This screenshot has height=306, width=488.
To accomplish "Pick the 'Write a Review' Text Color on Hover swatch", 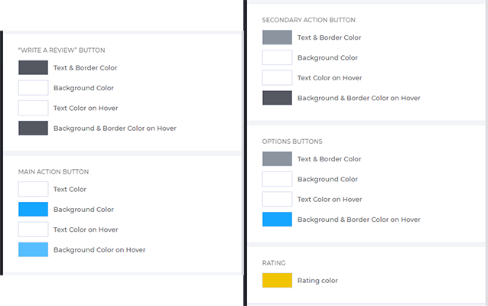I will pos(34,108).
